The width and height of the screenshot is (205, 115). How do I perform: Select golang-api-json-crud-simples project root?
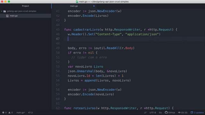pyautogui.click(x=21, y=11)
